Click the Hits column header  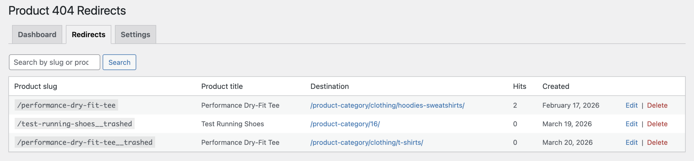(x=519, y=86)
